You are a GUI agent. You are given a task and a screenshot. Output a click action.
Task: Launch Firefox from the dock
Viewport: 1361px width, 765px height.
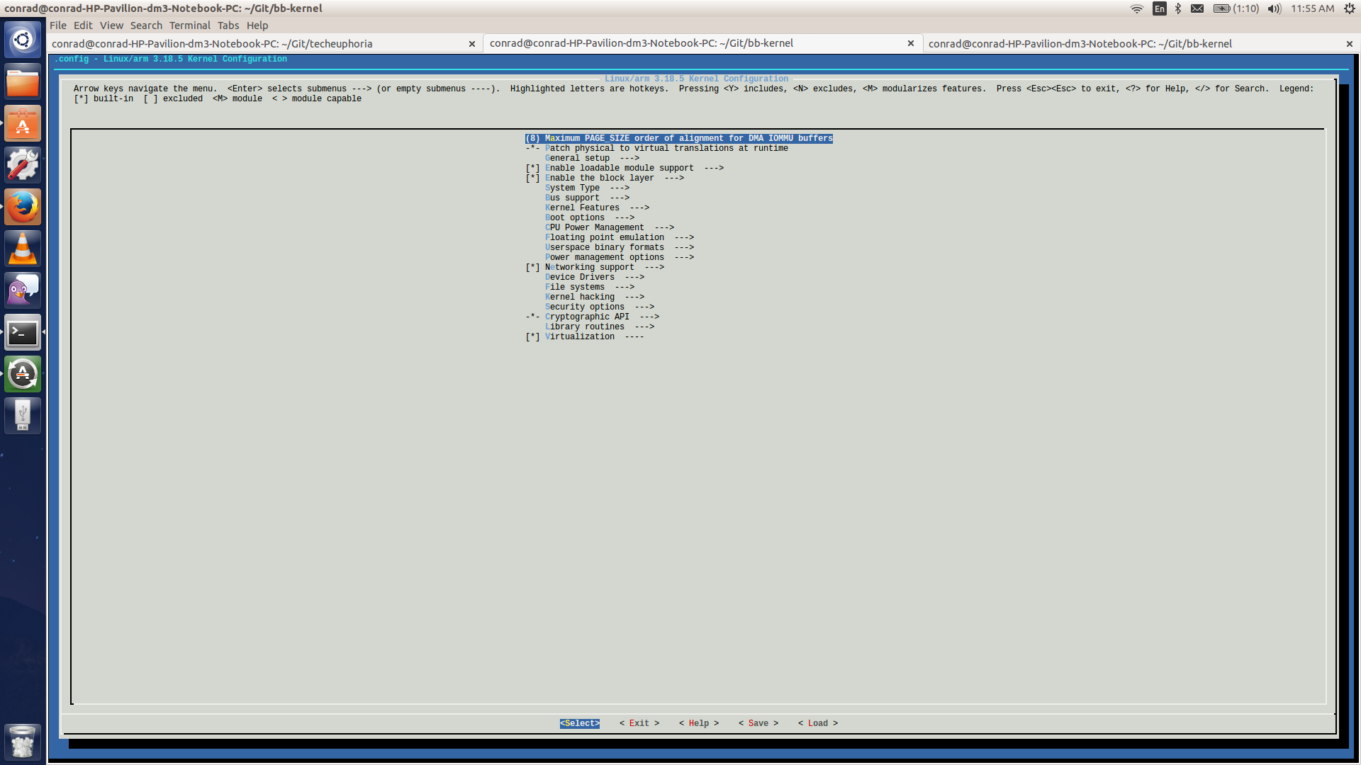(23, 206)
